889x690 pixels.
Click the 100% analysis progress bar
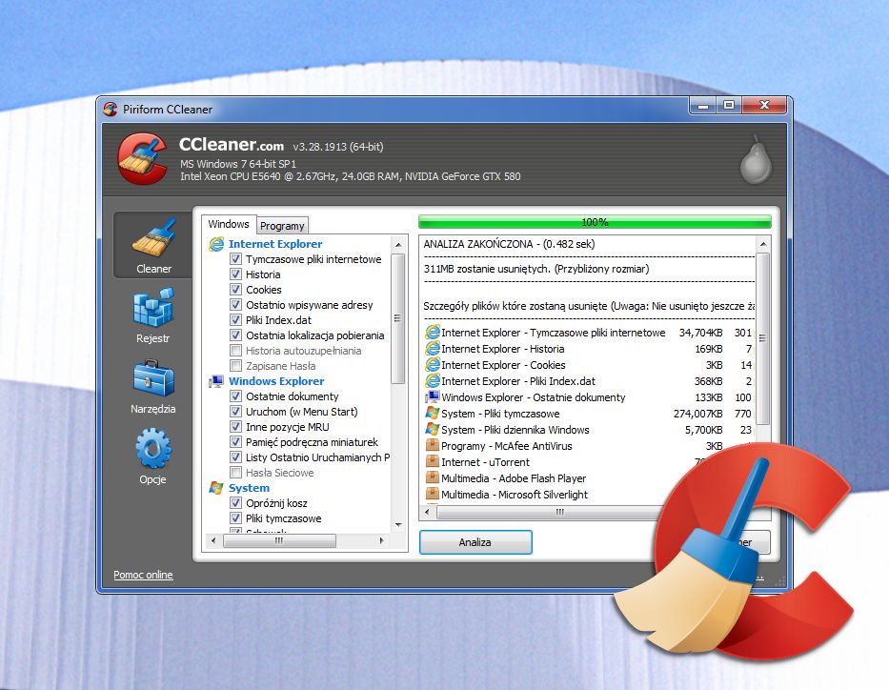(595, 222)
